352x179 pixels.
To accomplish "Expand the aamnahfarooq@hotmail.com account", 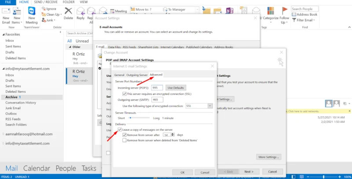I will [x=4, y=134].
